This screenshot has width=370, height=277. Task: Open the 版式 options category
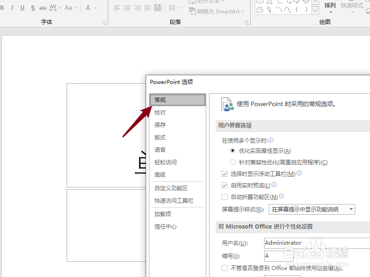(178, 137)
